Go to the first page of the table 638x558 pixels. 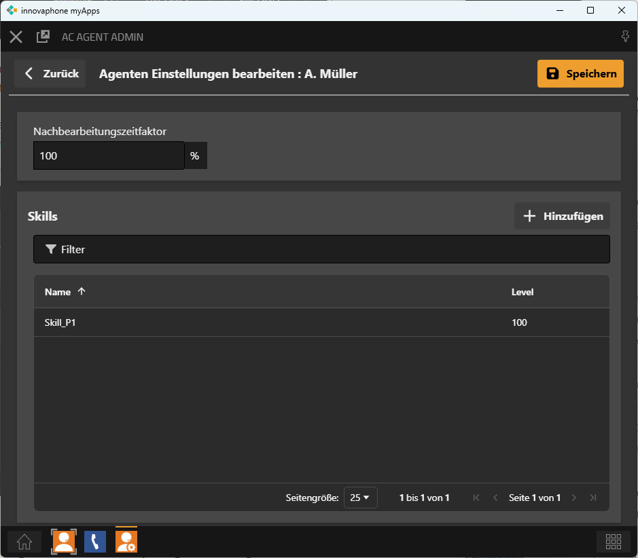click(x=476, y=498)
